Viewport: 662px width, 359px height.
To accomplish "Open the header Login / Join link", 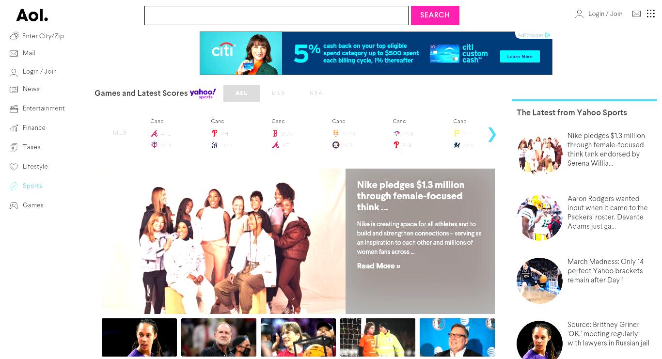I will 605,14.
